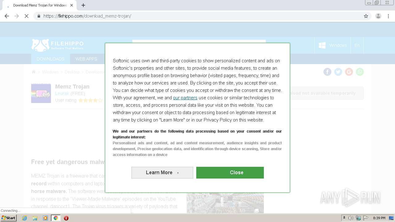Open the screenshot gallery image
Image resolution: width=395 pixels, height=222 pixels.
pyautogui.click(x=225, y=203)
